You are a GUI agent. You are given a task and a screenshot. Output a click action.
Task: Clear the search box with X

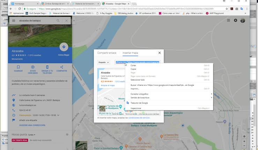pyautogui.click(x=66, y=20)
